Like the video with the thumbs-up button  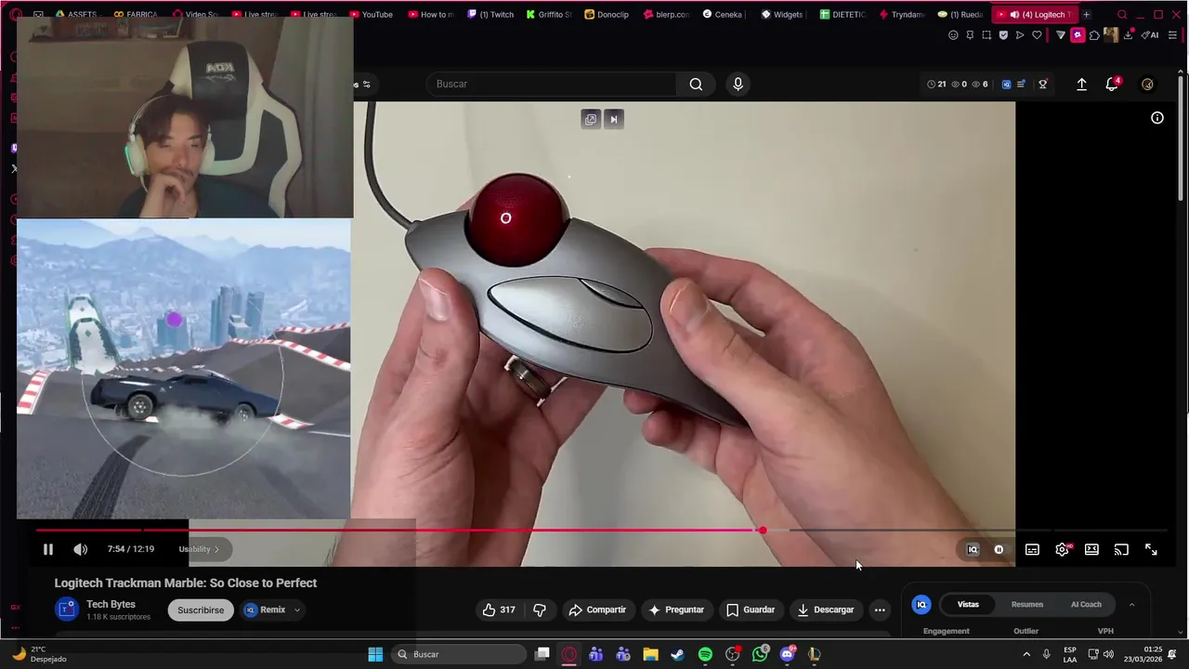(499, 610)
